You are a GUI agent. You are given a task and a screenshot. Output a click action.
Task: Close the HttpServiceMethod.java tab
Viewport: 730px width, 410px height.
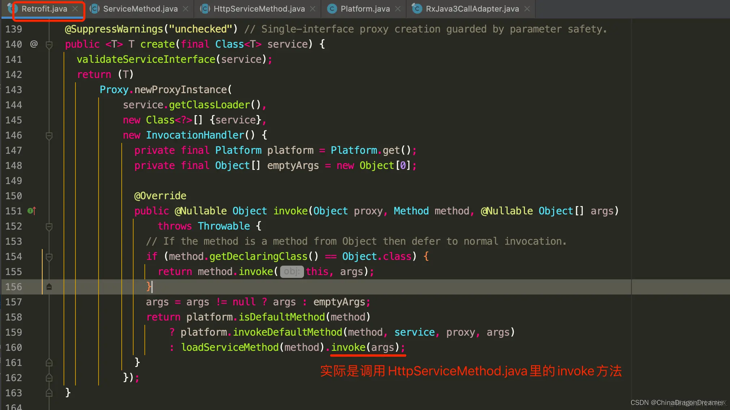(x=313, y=9)
